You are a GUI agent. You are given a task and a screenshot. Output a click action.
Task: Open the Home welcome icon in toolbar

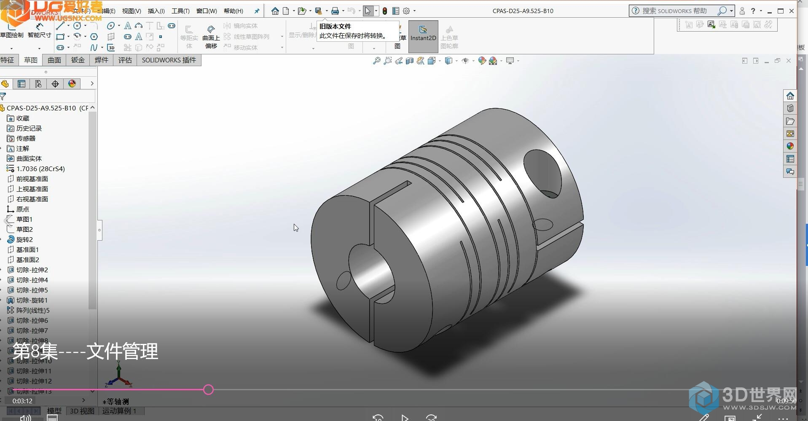275,11
